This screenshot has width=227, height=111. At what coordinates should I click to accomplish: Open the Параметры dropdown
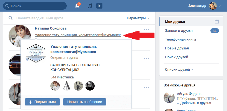138,18
